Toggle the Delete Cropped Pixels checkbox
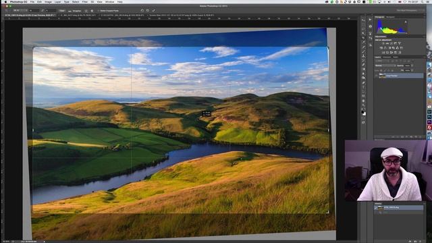The image size is (432, 243). pos(98,11)
